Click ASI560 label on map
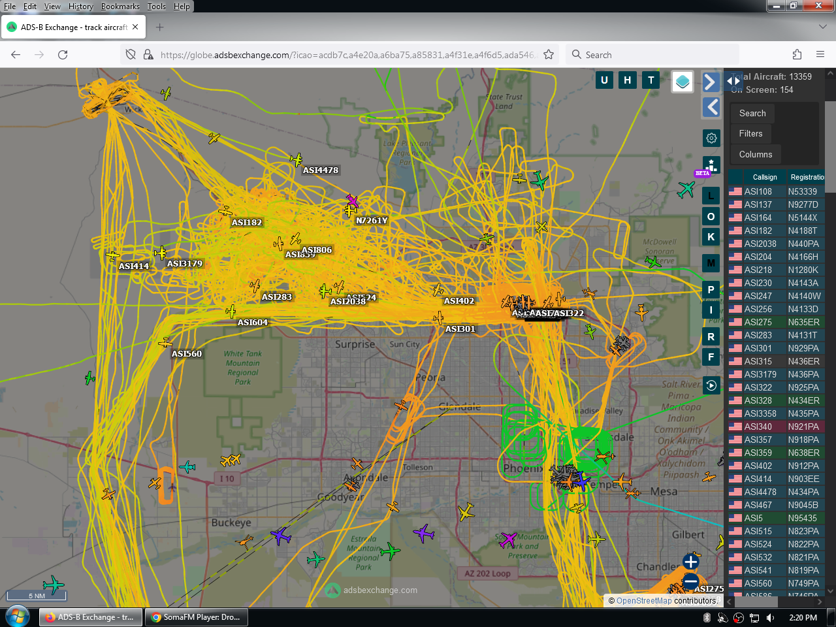 coord(187,353)
